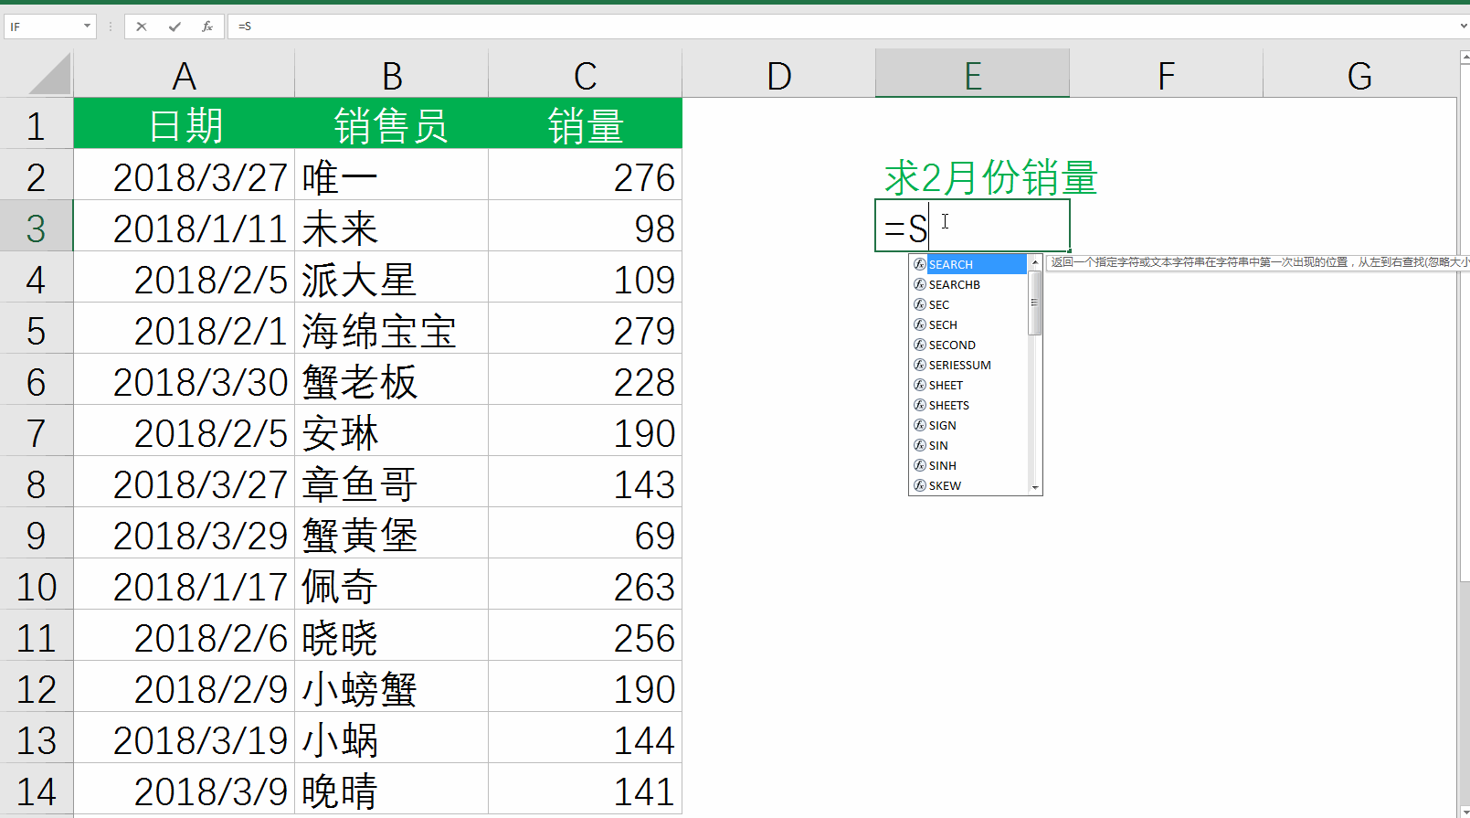Viewport: 1470px width, 818px height.
Task: Select the date cell 2018/1/17
Action: (184, 584)
